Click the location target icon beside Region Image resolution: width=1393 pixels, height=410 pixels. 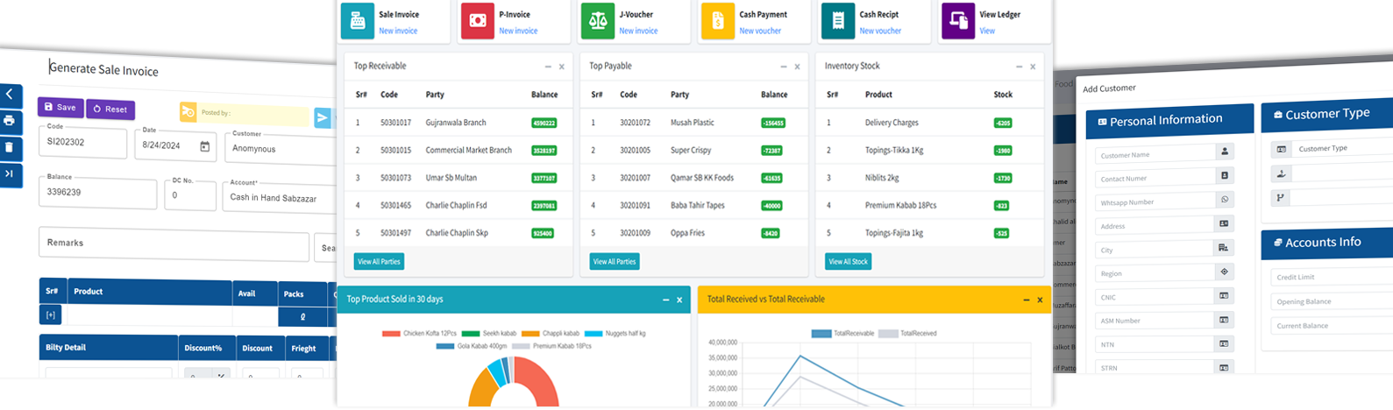point(1225,272)
